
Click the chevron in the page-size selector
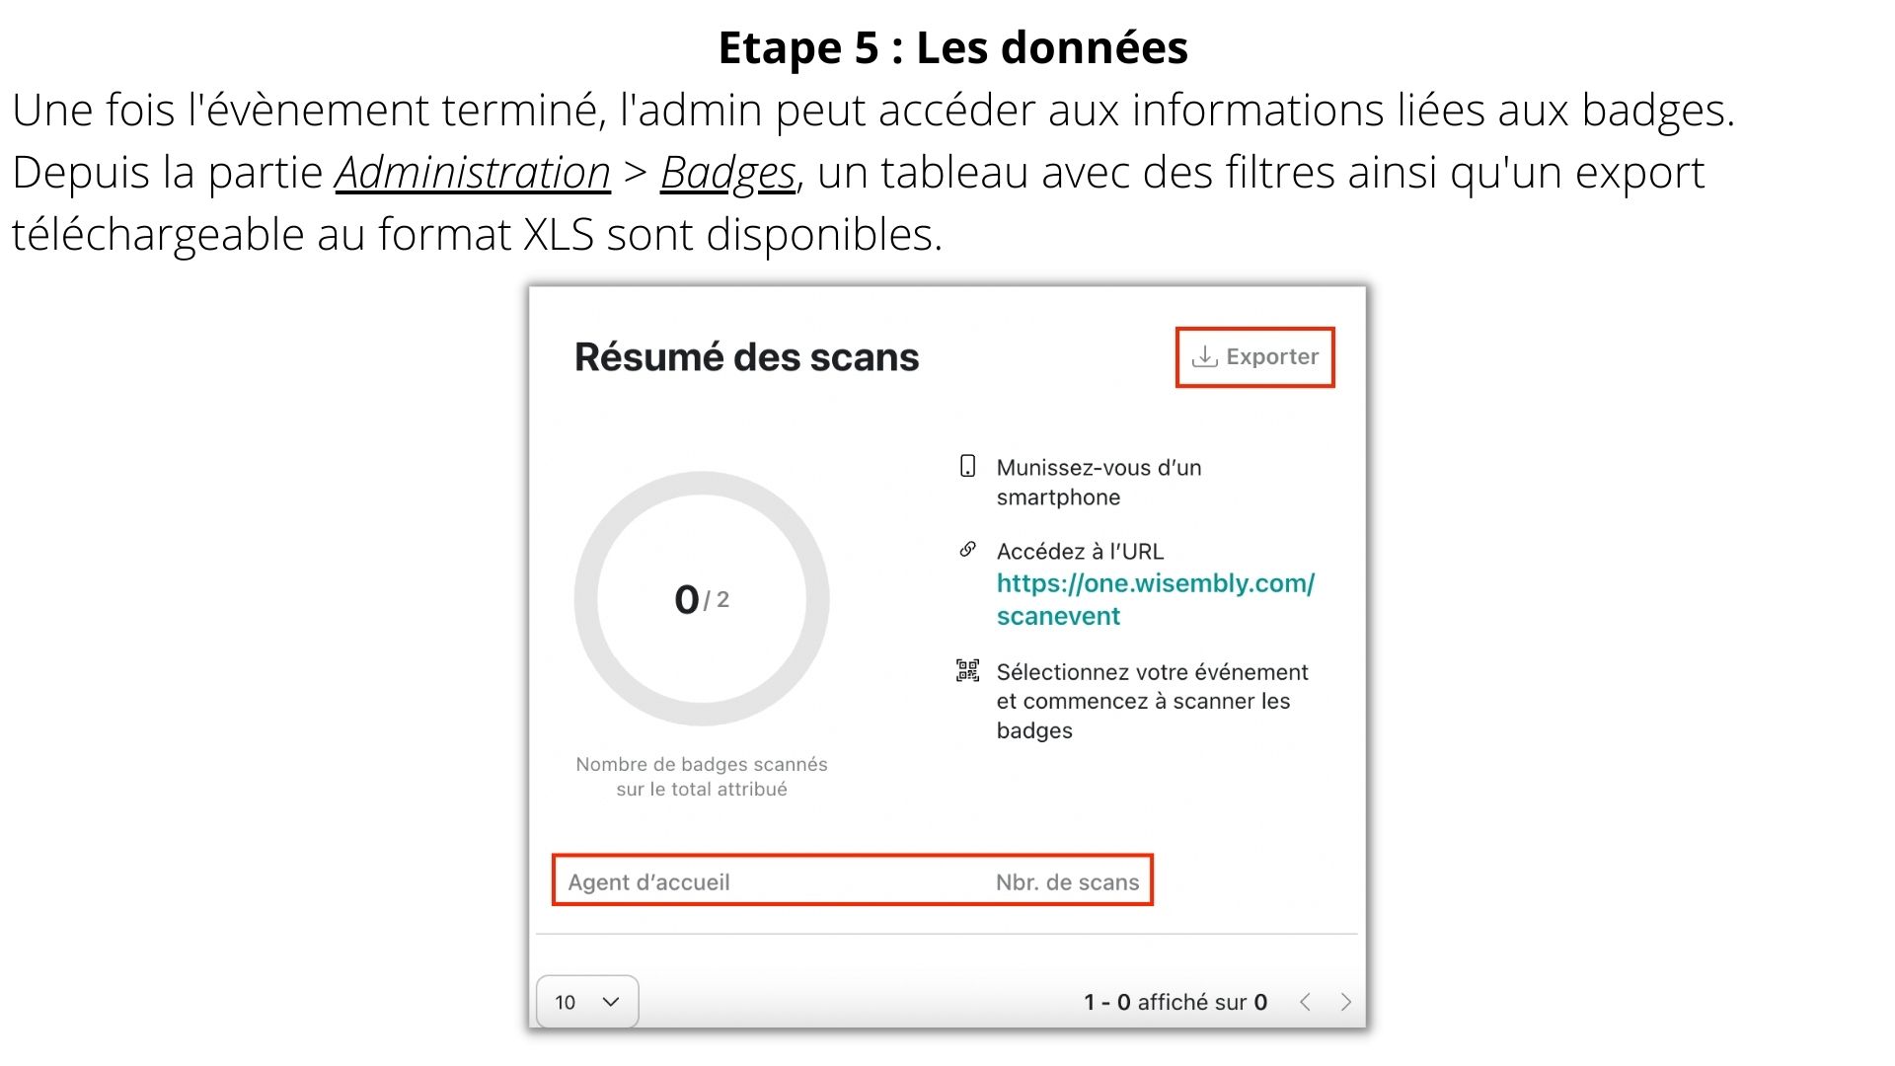(x=611, y=1002)
